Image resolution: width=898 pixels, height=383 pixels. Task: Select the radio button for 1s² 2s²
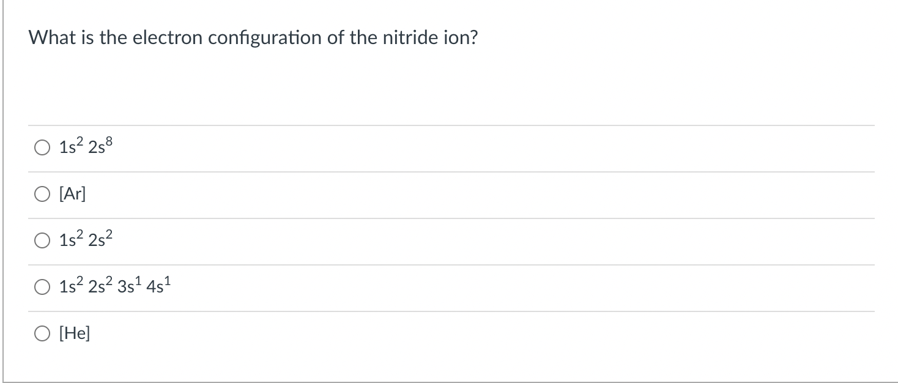coord(42,240)
